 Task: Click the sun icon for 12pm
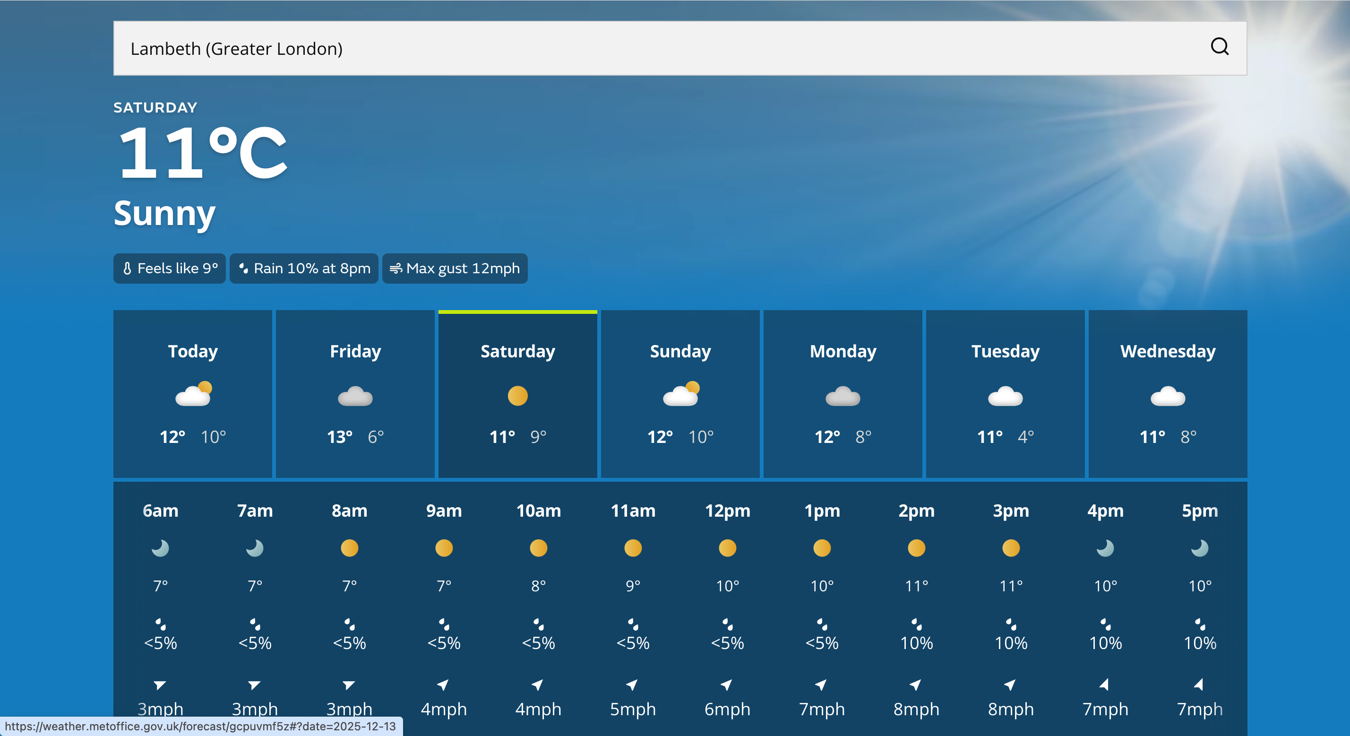[x=727, y=548]
